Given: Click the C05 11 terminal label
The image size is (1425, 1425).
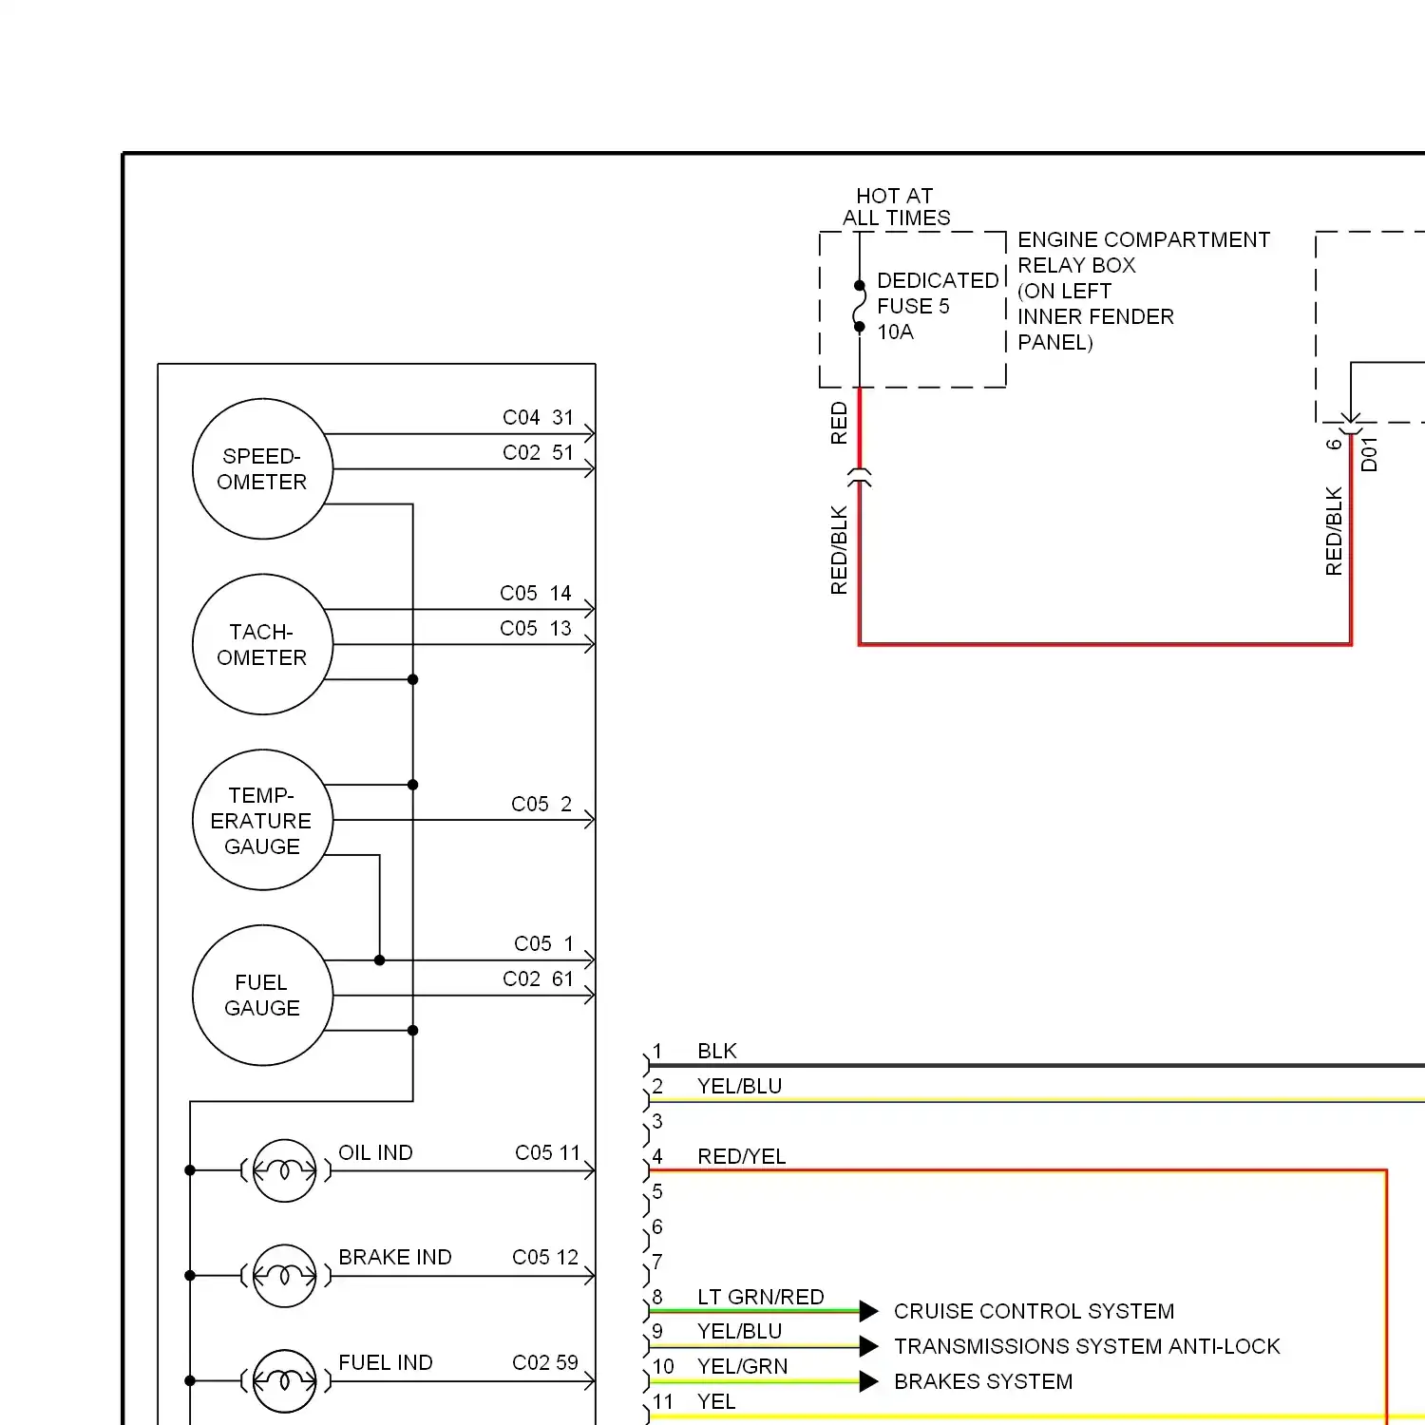Looking at the screenshot, I should tap(547, 1152).
